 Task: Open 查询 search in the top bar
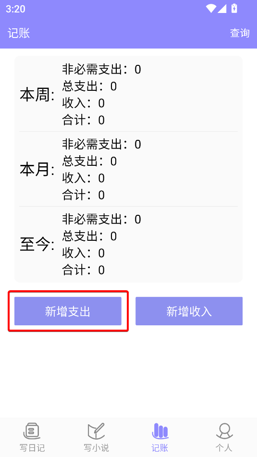(240, 33)
